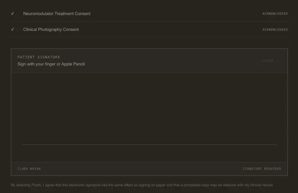Click the 'Apple Pencil' words in instructions
Image resolution: width=298 pixels, height=193 pixels.
pos(73,64)
